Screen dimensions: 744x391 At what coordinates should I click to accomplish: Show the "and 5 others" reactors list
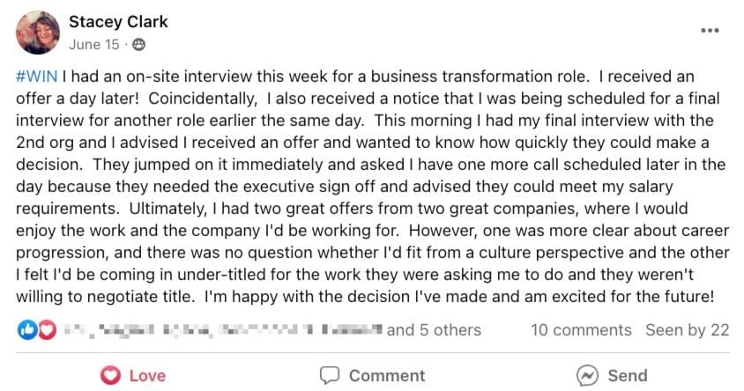coord(434,330)
